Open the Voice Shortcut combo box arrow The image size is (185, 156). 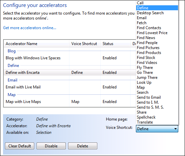pos(175,129)
